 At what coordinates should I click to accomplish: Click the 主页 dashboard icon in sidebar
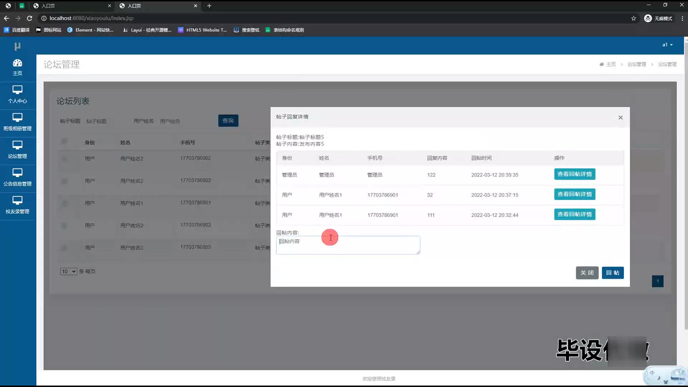pyautogui.click(x=17, y=63)
